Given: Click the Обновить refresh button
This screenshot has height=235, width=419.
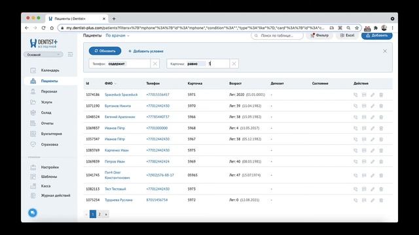Looking at the screenshot, I should pos(105,51).
